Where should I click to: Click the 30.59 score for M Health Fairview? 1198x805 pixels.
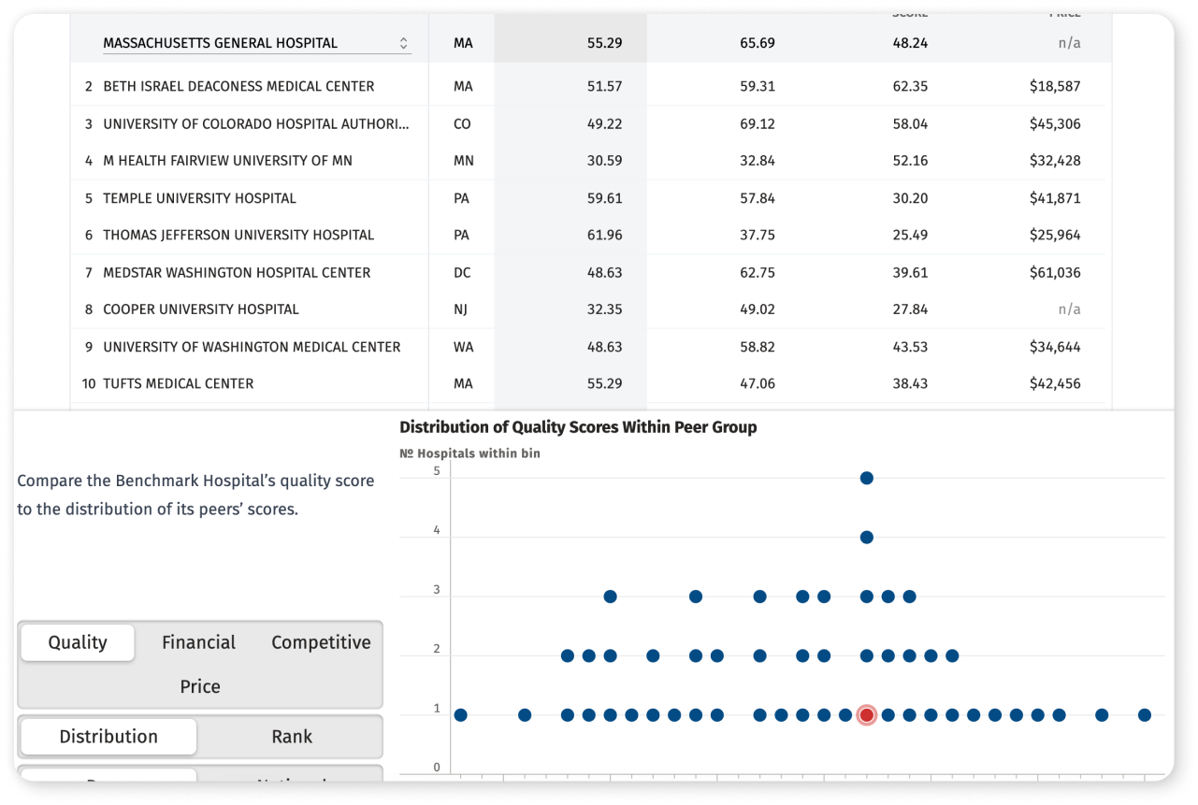coord(605,161)
